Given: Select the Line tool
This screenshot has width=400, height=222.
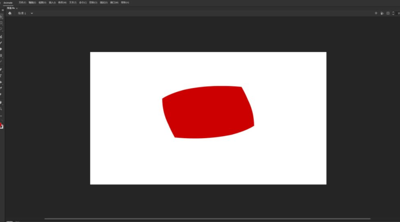Looking at the screenshot, I should click(x=1, y=61).
